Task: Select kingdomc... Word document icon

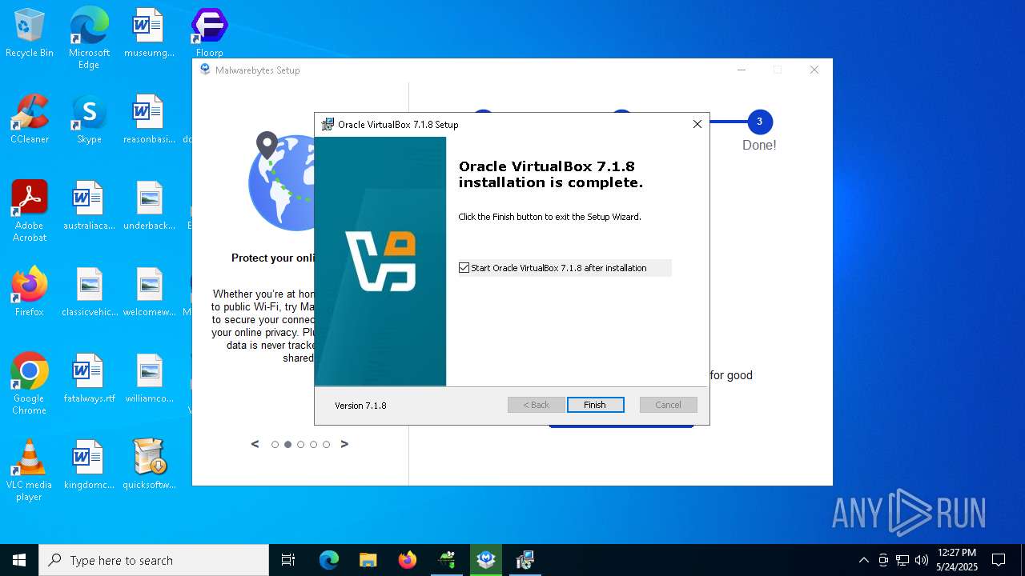Action: pos(89,465)
